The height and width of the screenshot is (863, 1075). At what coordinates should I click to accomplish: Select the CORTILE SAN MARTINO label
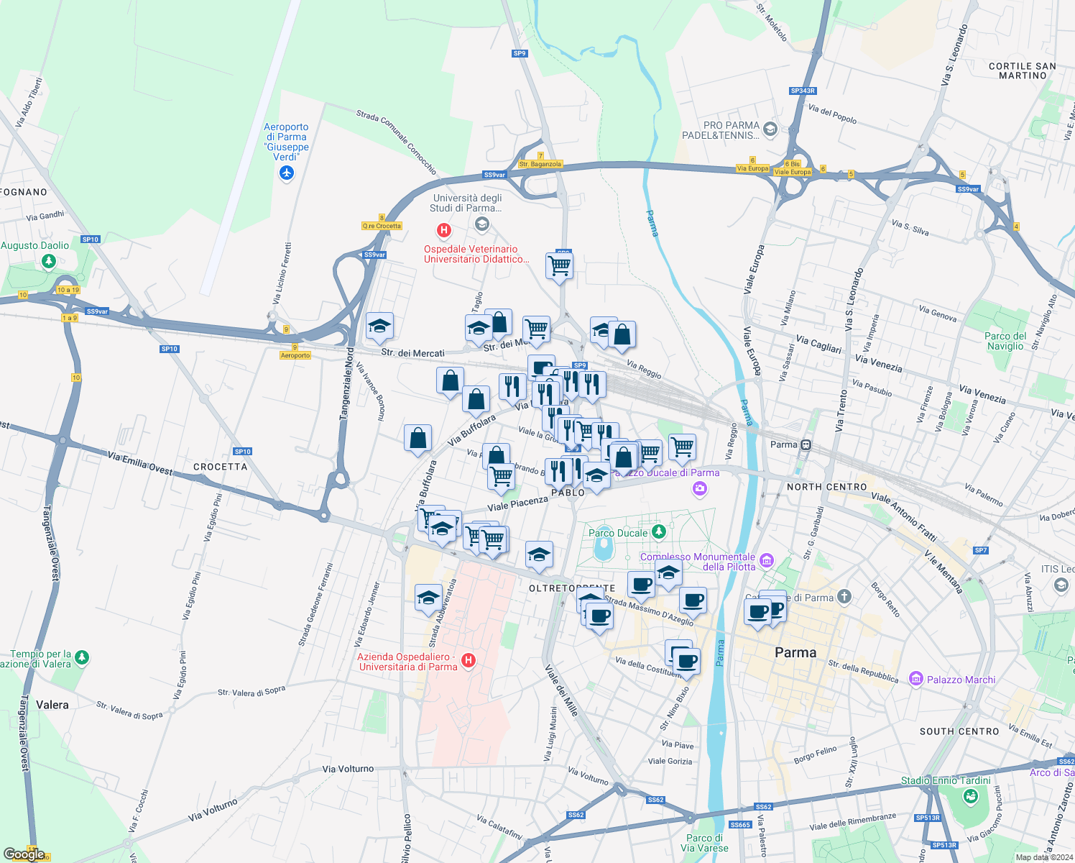tap(1023, 70)
